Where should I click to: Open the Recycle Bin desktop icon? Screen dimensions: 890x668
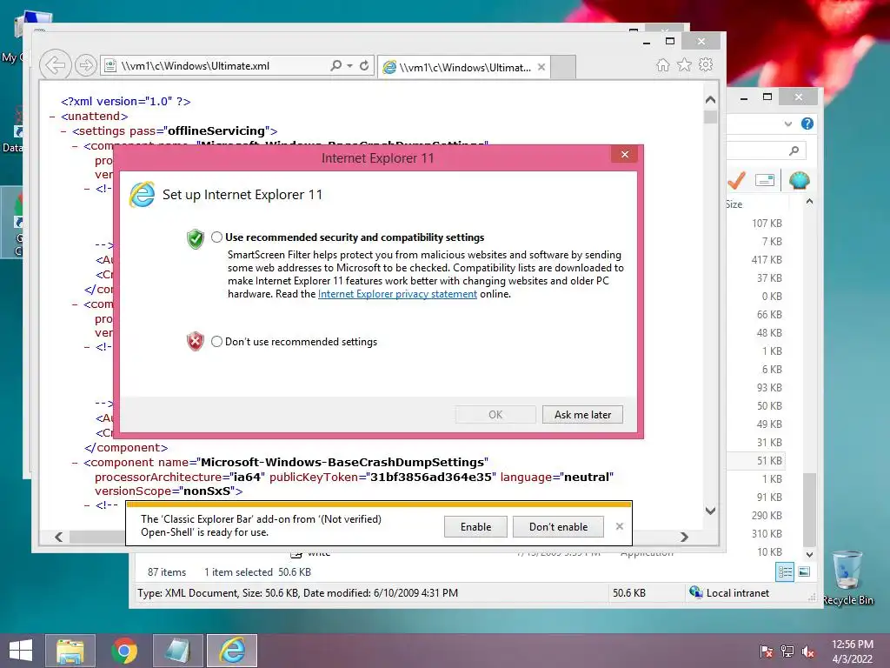[x=847, y=578]
